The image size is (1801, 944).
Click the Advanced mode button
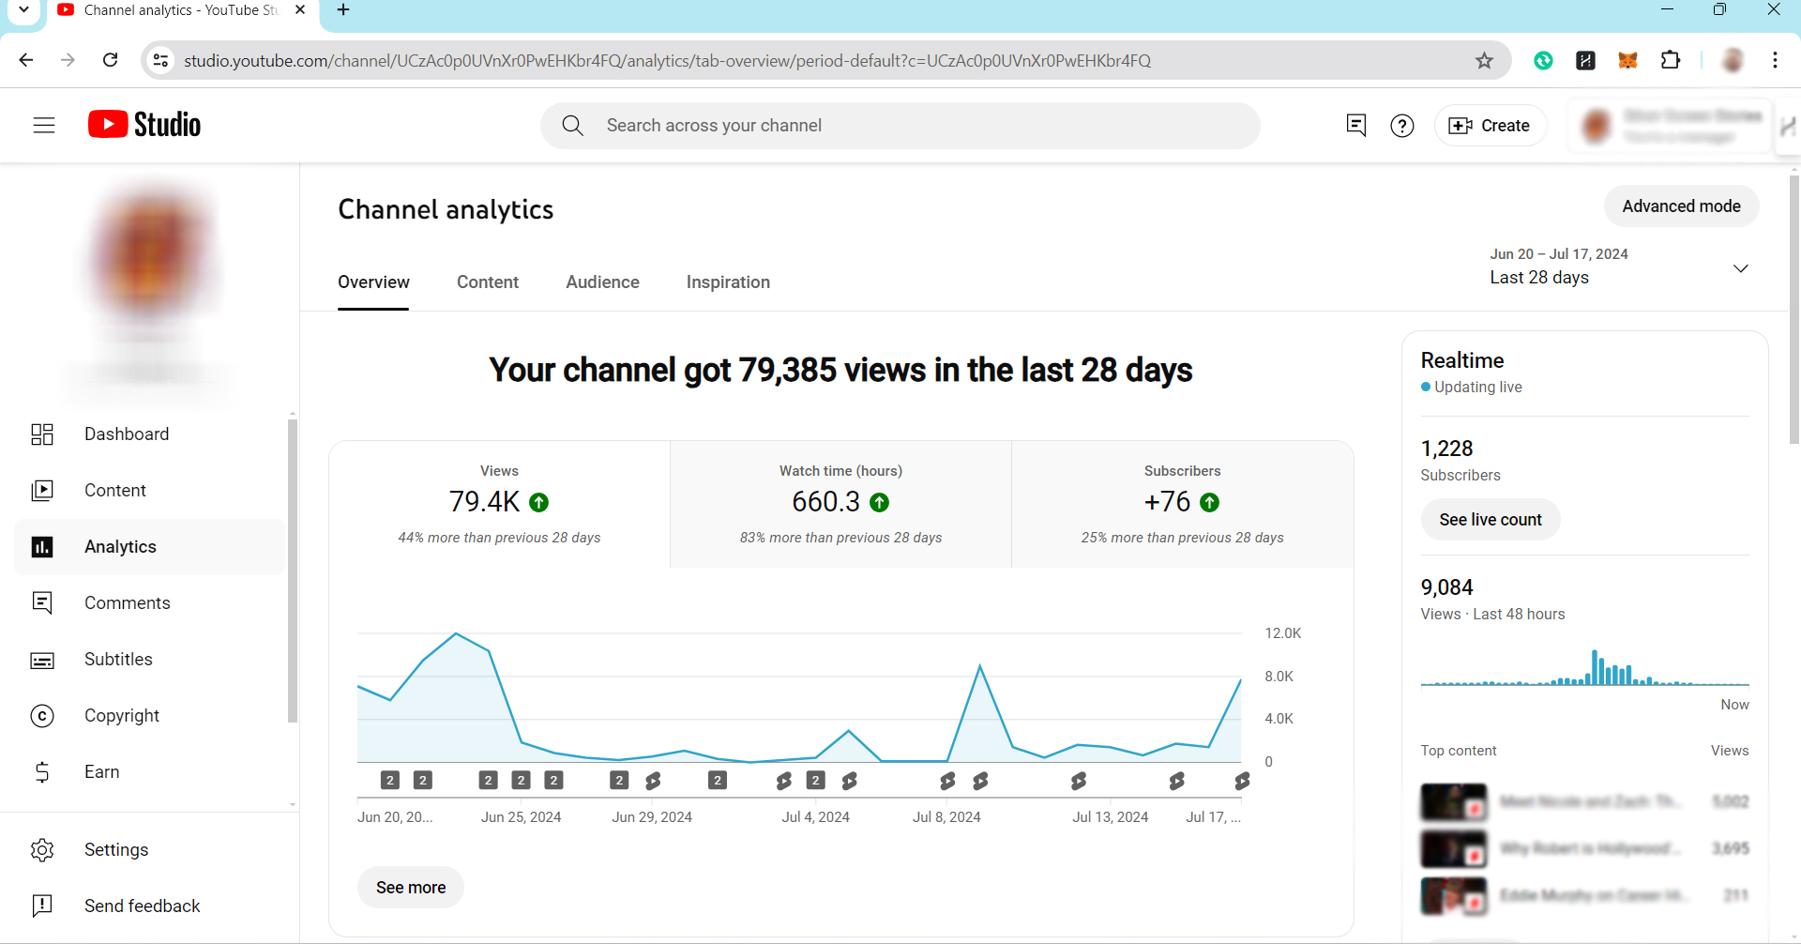tap(1681, 206)
